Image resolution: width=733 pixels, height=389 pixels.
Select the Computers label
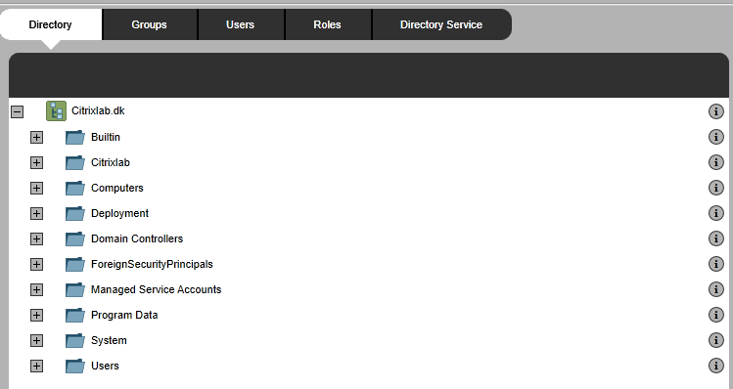pyautogui.click(x=117, y=189)
